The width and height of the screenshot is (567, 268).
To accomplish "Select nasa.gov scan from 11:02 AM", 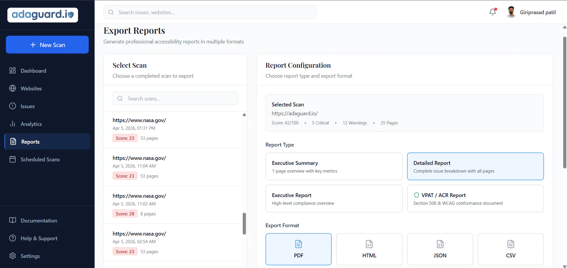I will click(173, 205).
